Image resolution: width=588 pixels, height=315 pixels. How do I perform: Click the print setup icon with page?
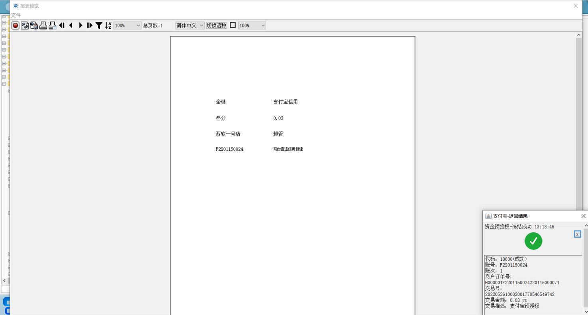pos(52,26)
